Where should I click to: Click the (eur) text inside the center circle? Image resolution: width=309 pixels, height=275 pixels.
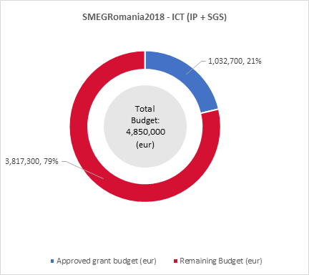click(x=145, y=145)
